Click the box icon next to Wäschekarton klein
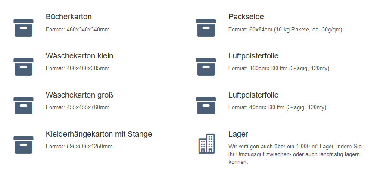The width and height of the screenshot is (374, 175). click(x=23, y=67)
